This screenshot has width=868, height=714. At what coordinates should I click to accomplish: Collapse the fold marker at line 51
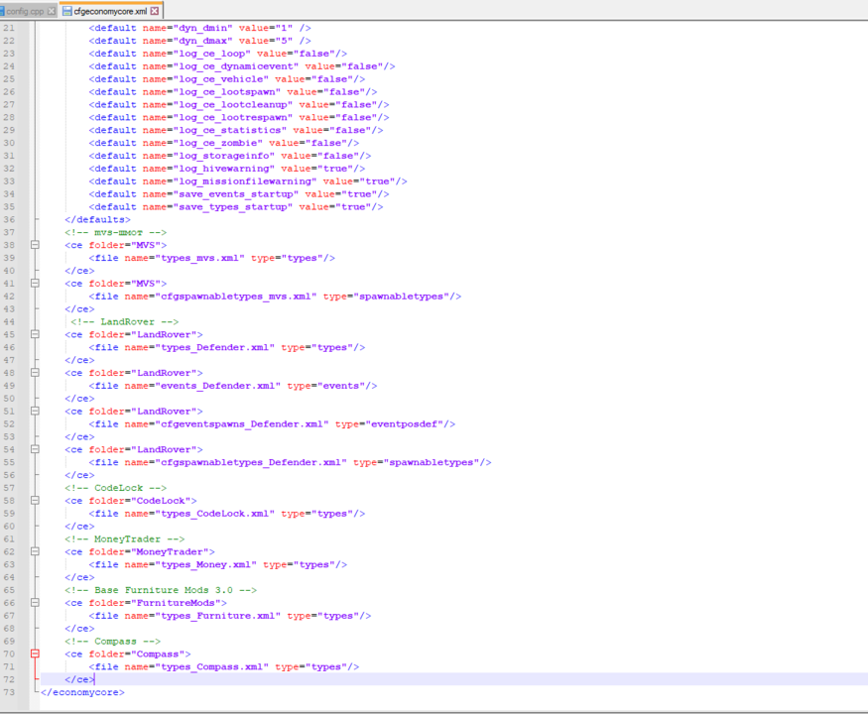coord(35,411)
